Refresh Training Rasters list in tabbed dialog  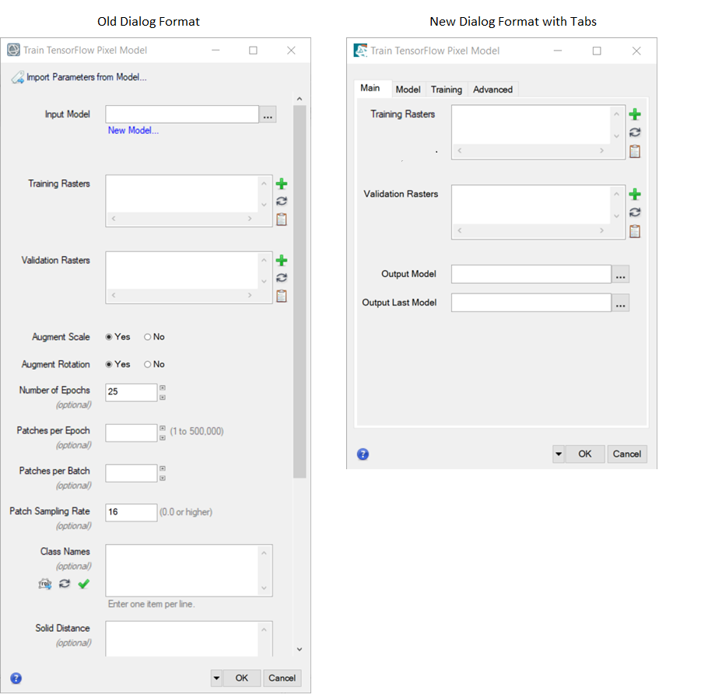634,133
